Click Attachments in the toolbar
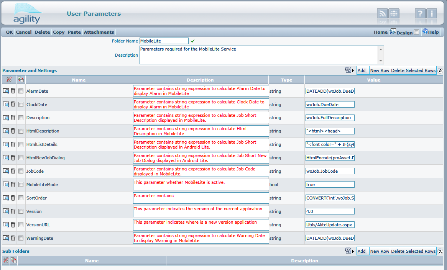 (x=99, y=32)
